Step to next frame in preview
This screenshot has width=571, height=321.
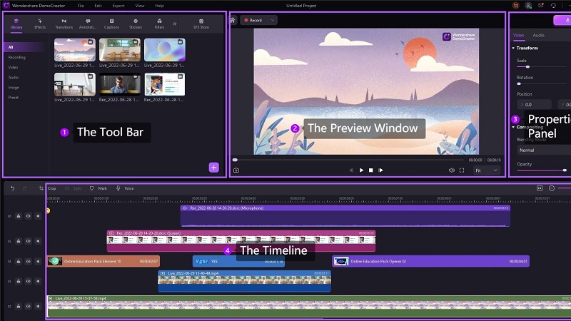click(x=380, y=170)
